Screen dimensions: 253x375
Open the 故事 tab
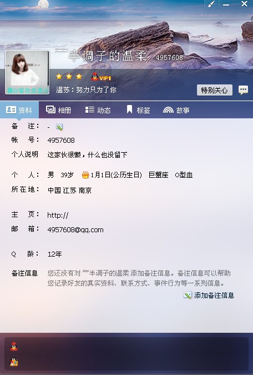coord(176,110)
